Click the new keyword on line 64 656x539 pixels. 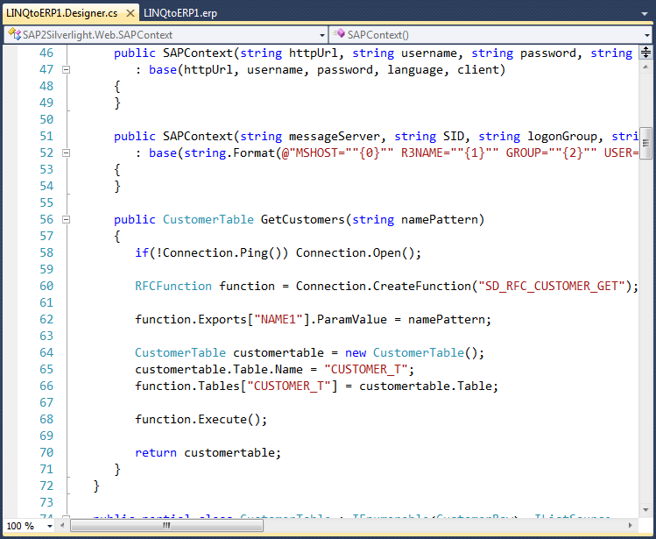click(356, 352)
